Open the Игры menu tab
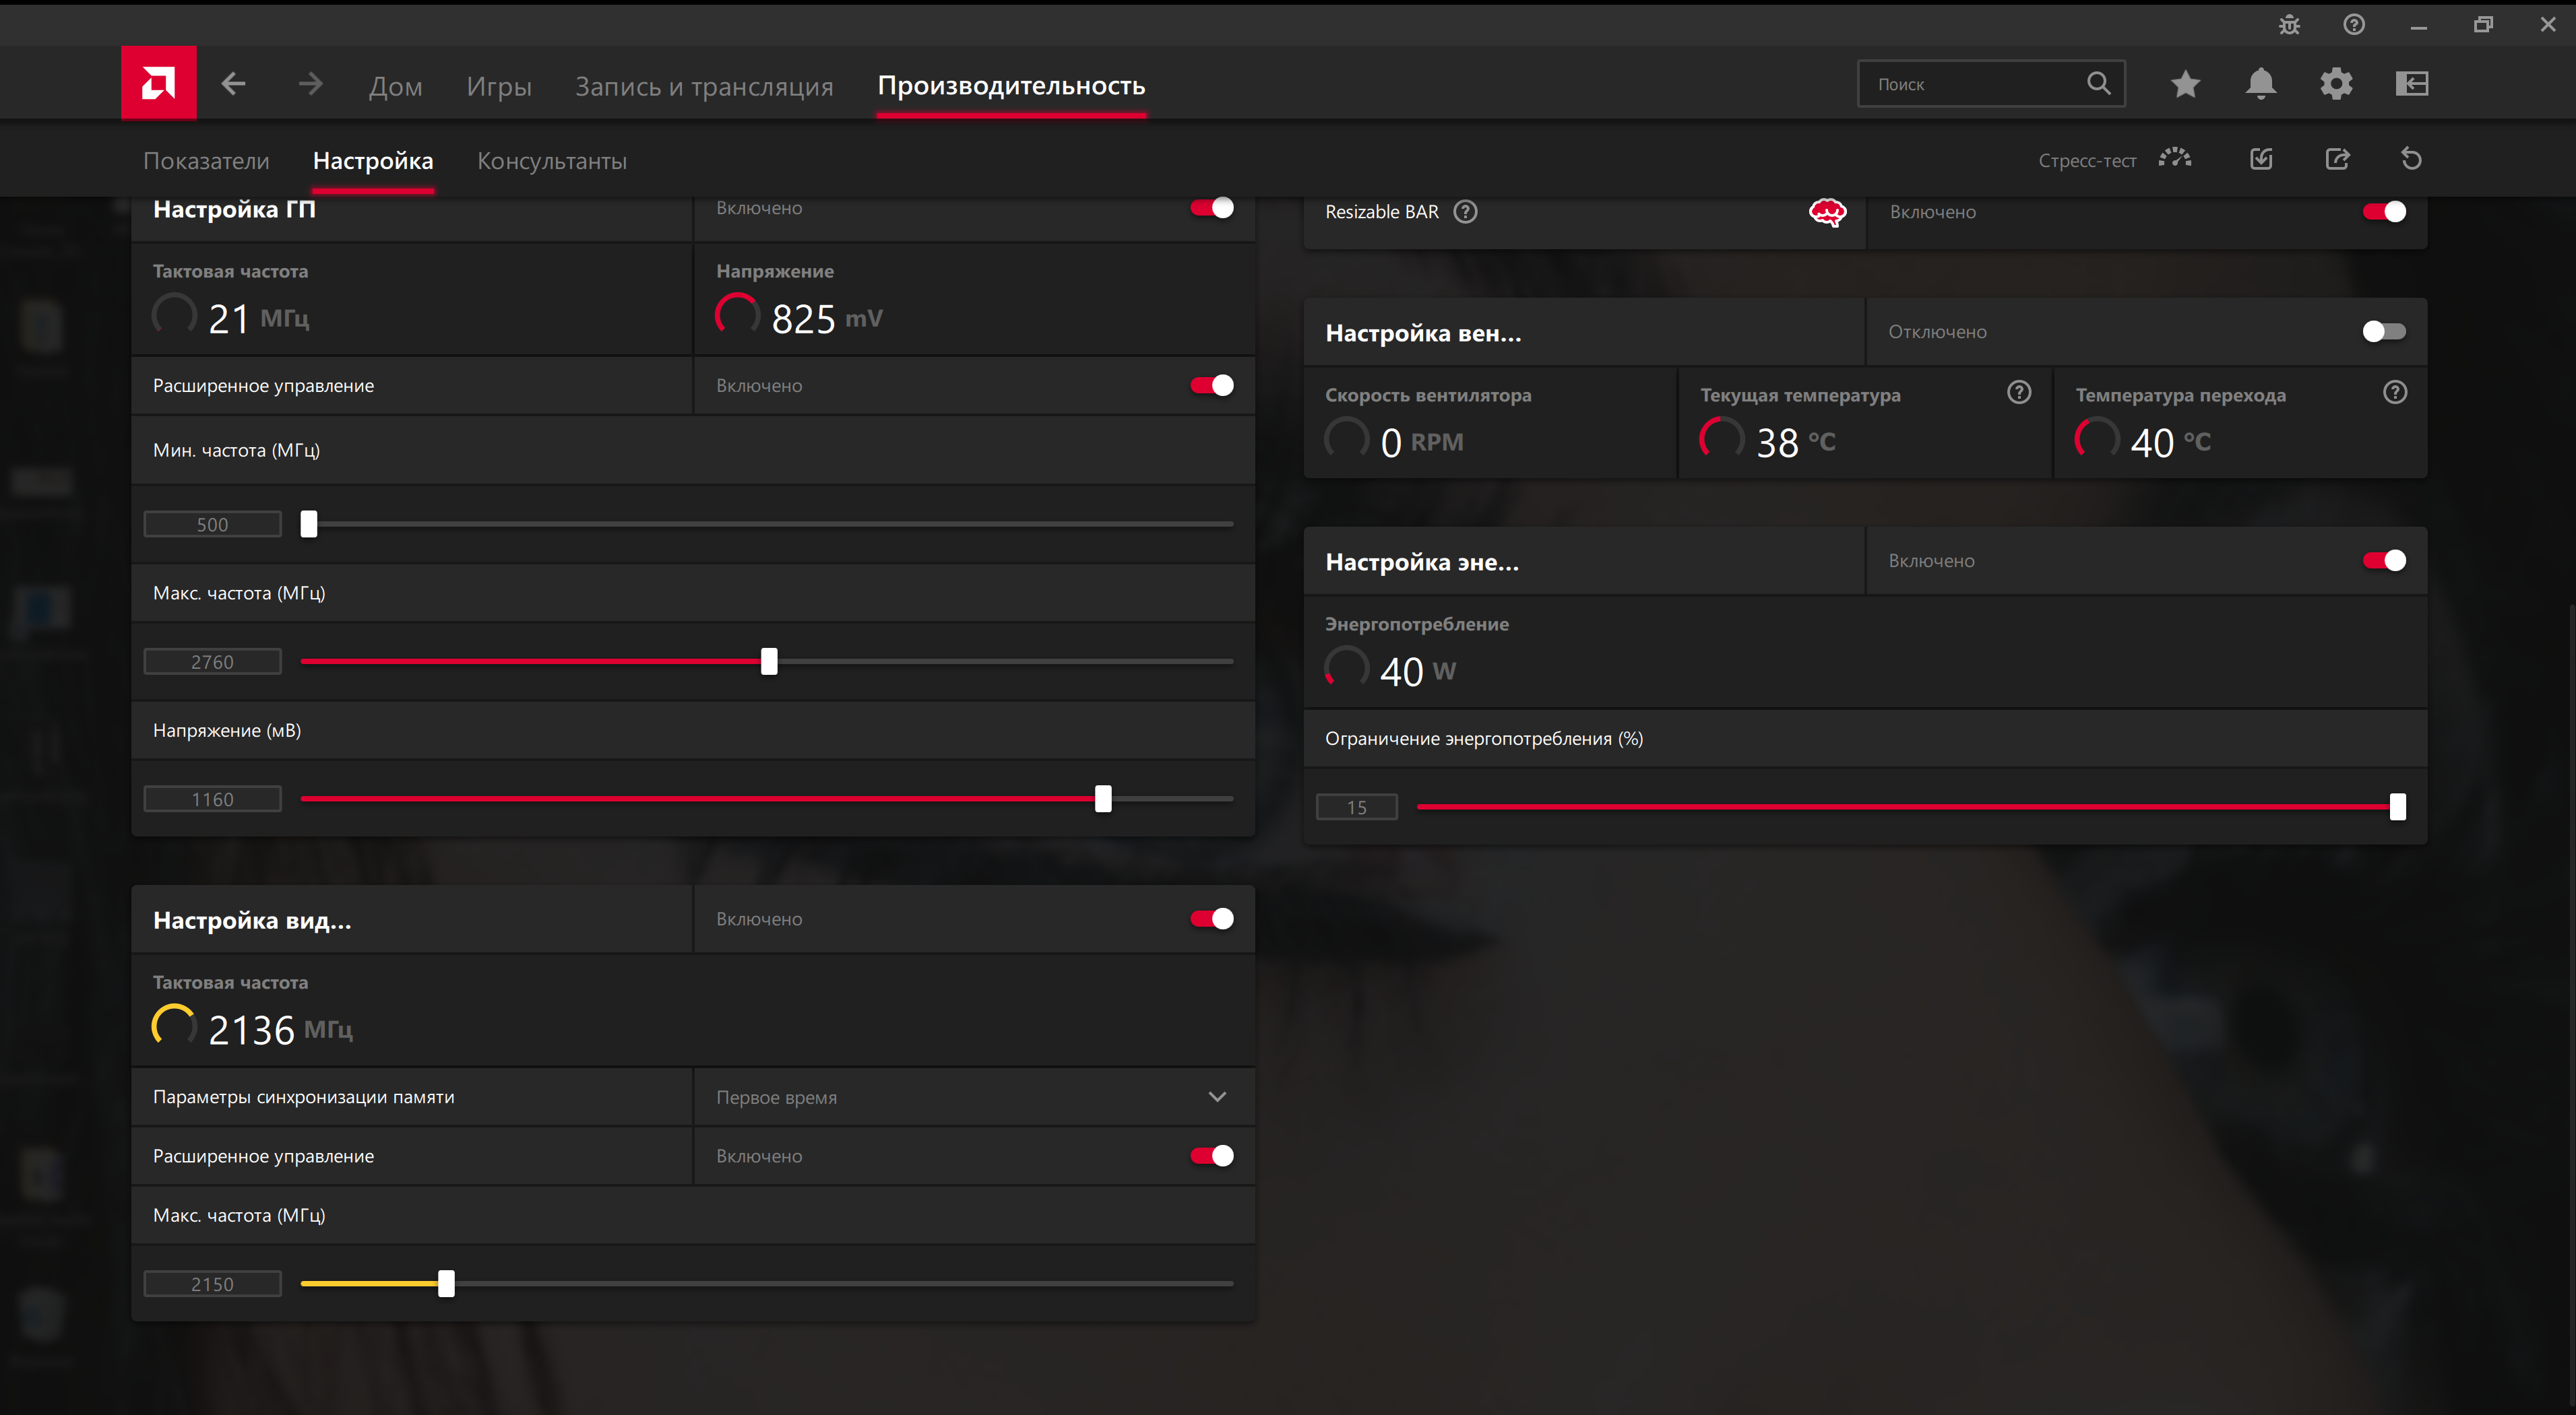This screenshot has height=1415, width=2576. coord(498,86)
